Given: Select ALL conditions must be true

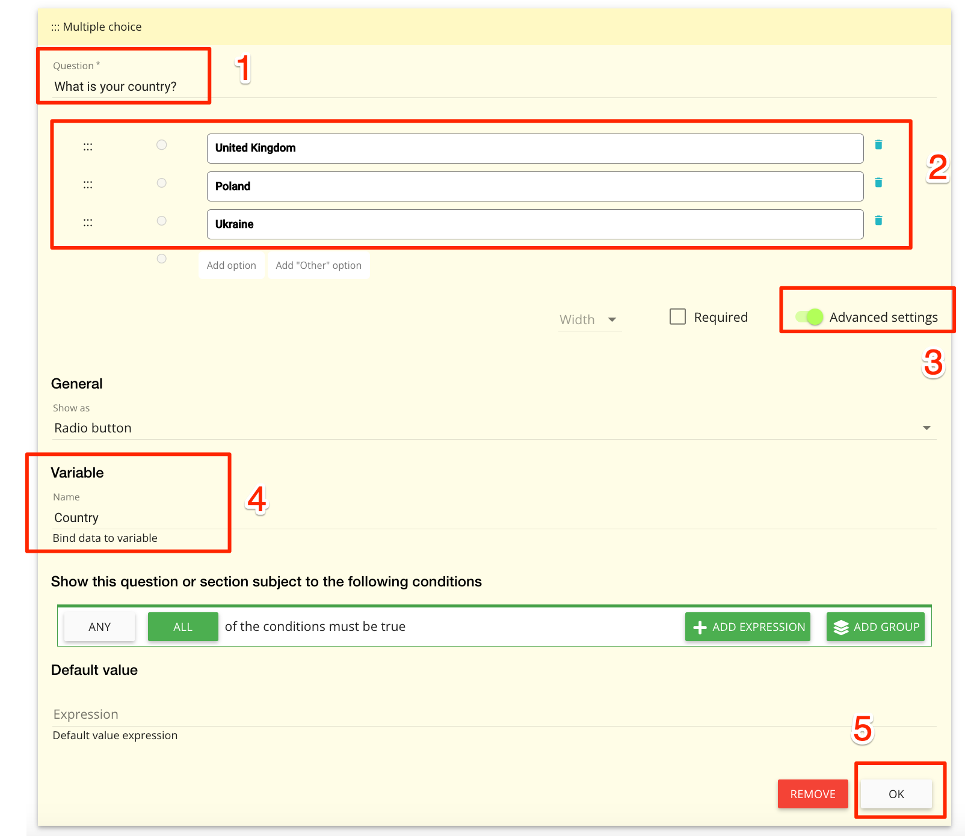Looking at the screenshot, I should (183, 627).
